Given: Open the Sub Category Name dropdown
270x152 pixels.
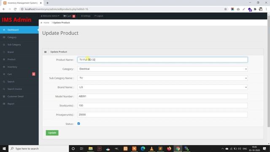Looking at the screenshot, I should 162,78.
